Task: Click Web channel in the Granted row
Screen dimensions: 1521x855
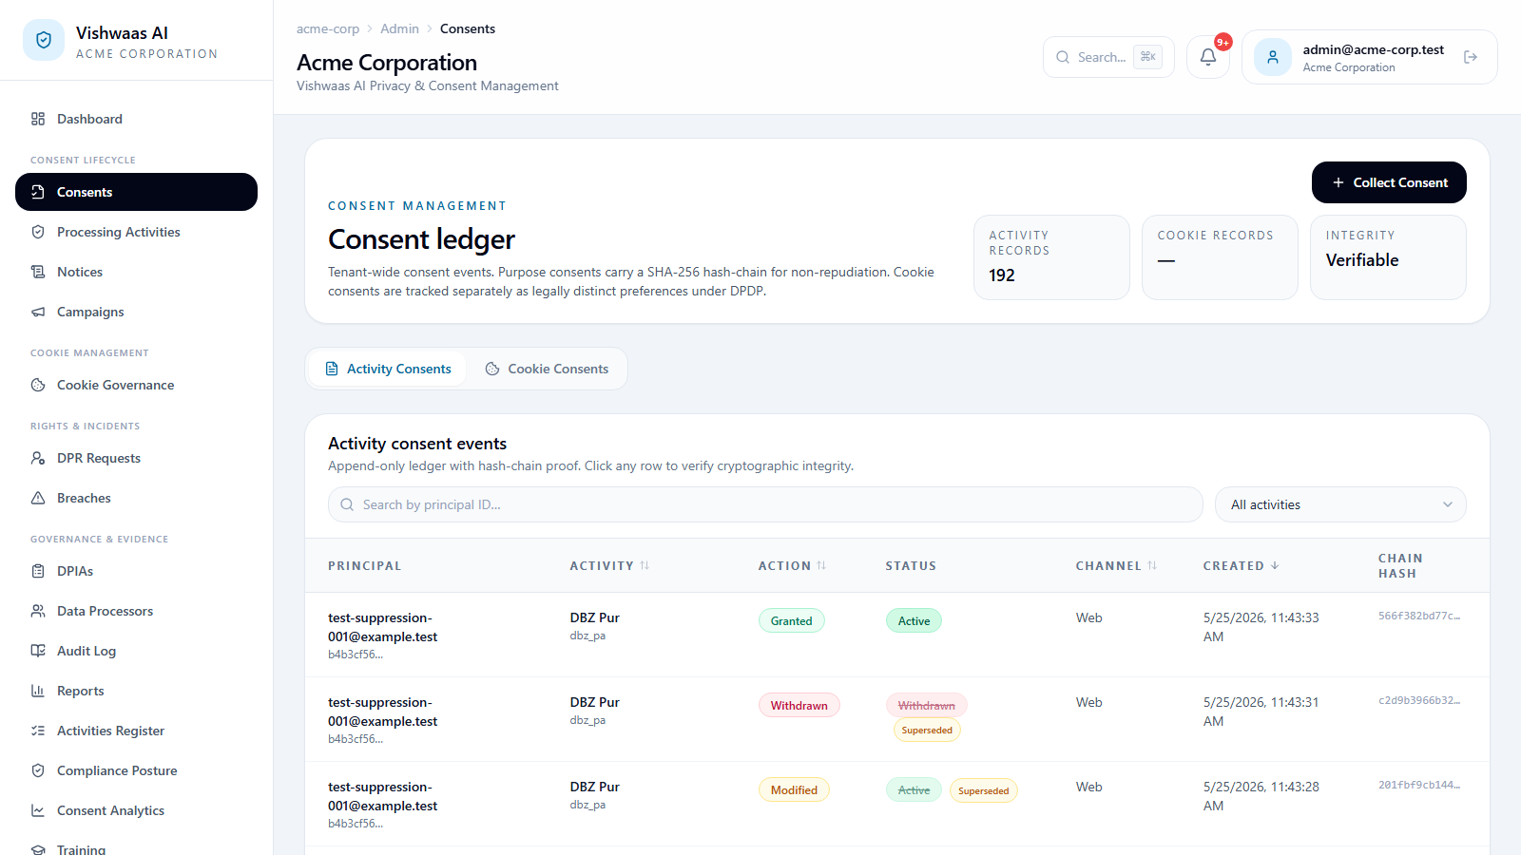Action: [x=1089, y=617]
